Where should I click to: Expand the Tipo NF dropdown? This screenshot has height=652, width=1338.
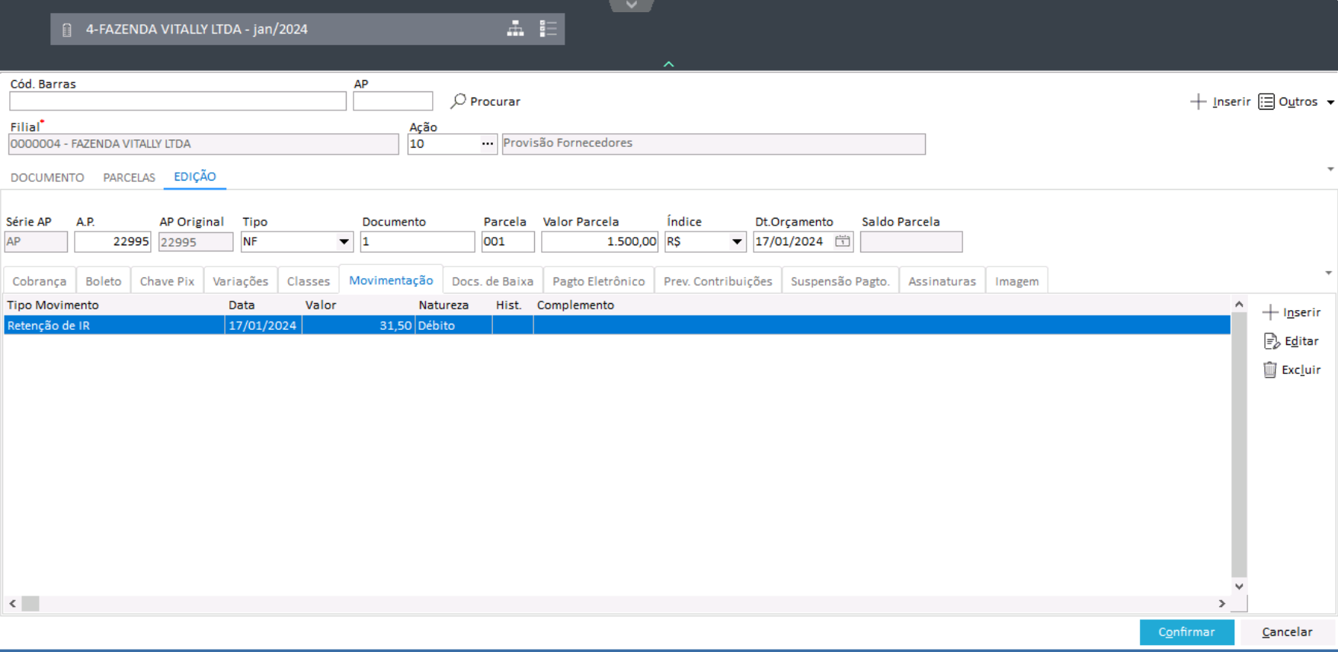tap(344, 242)
